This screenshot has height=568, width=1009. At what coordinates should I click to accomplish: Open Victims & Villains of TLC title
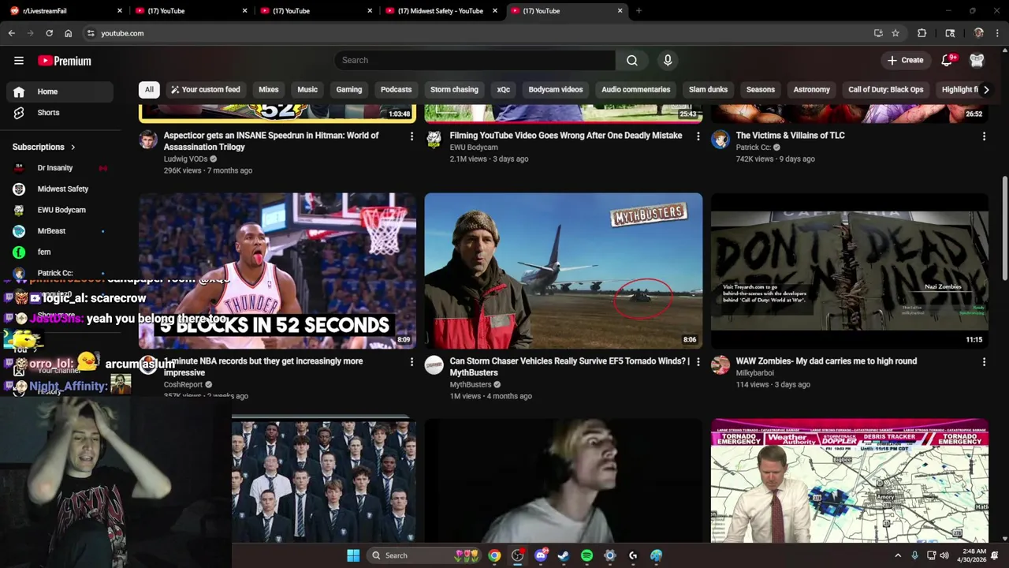790,136
